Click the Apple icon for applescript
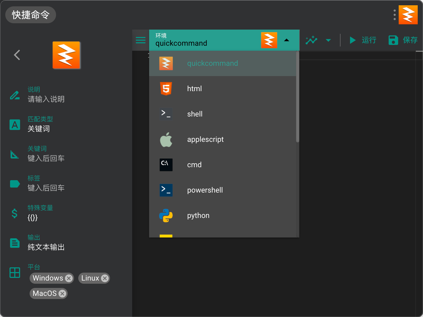The image size is (423, 317). 166,139
